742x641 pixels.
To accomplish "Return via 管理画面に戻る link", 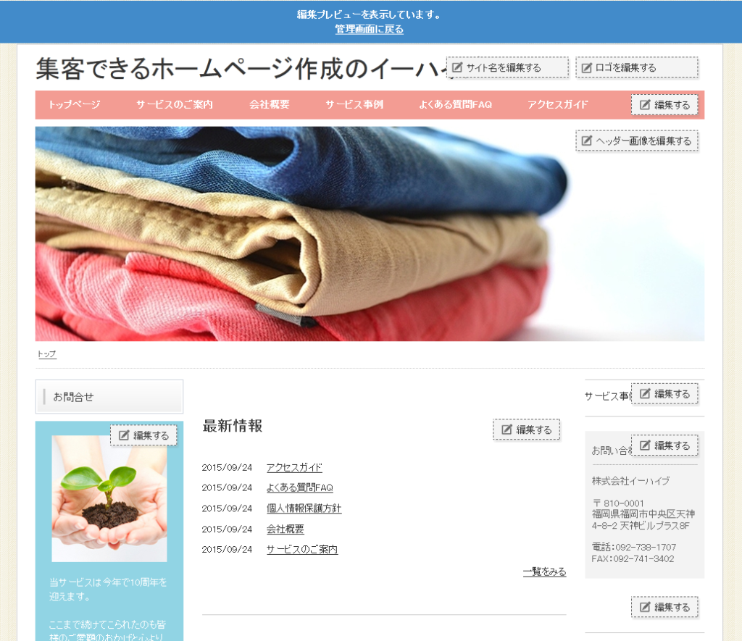I will coord(369,30).
